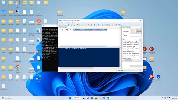Click the Insert button in Commands pane
This screenshot has height=100, width=178.
click(137, 67)
